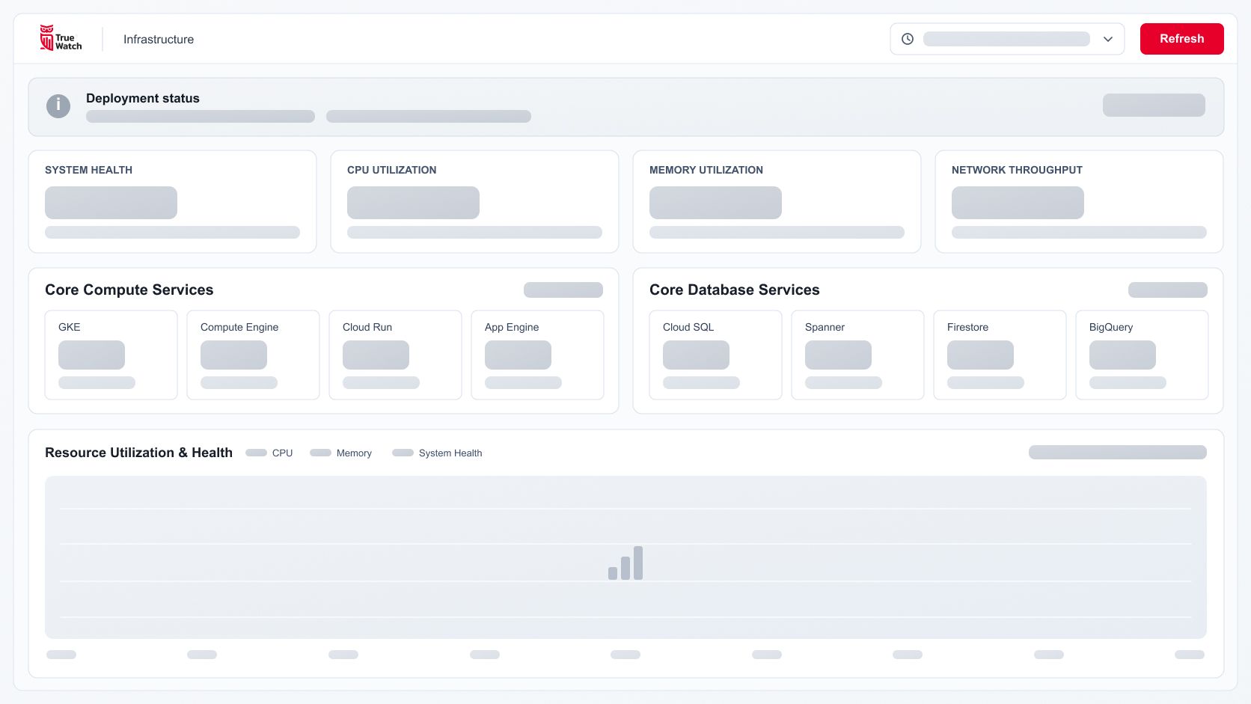Open the GKE service tile
This screenshot has width=1251, height=704.
pyautogui.click(x=111, y=355)
